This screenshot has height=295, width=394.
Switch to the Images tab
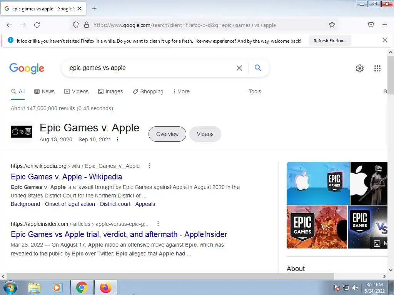(x=110, y=91)
